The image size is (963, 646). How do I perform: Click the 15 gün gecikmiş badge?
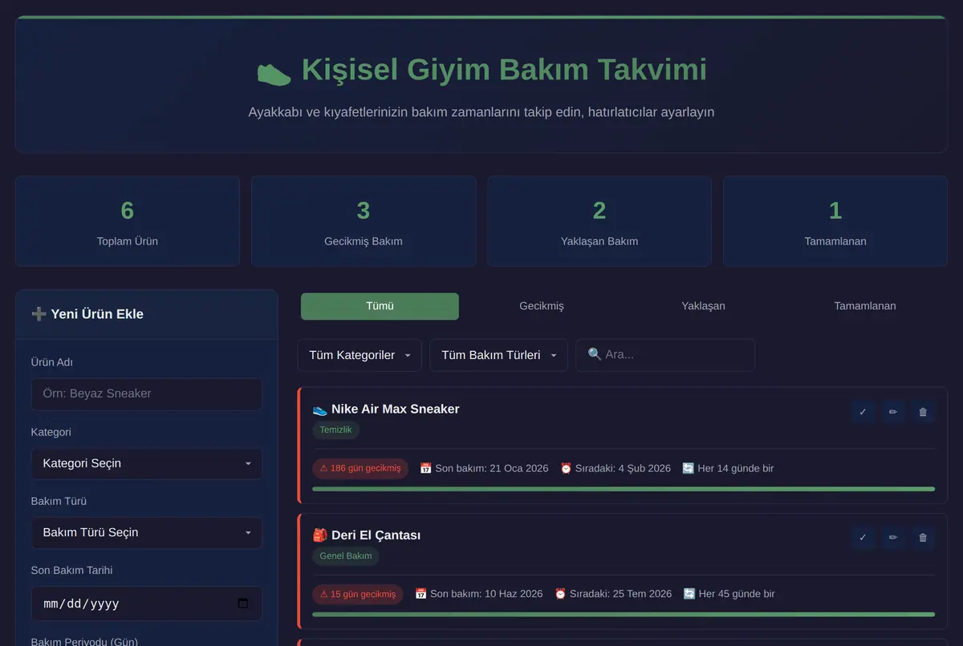coord(358,594)
